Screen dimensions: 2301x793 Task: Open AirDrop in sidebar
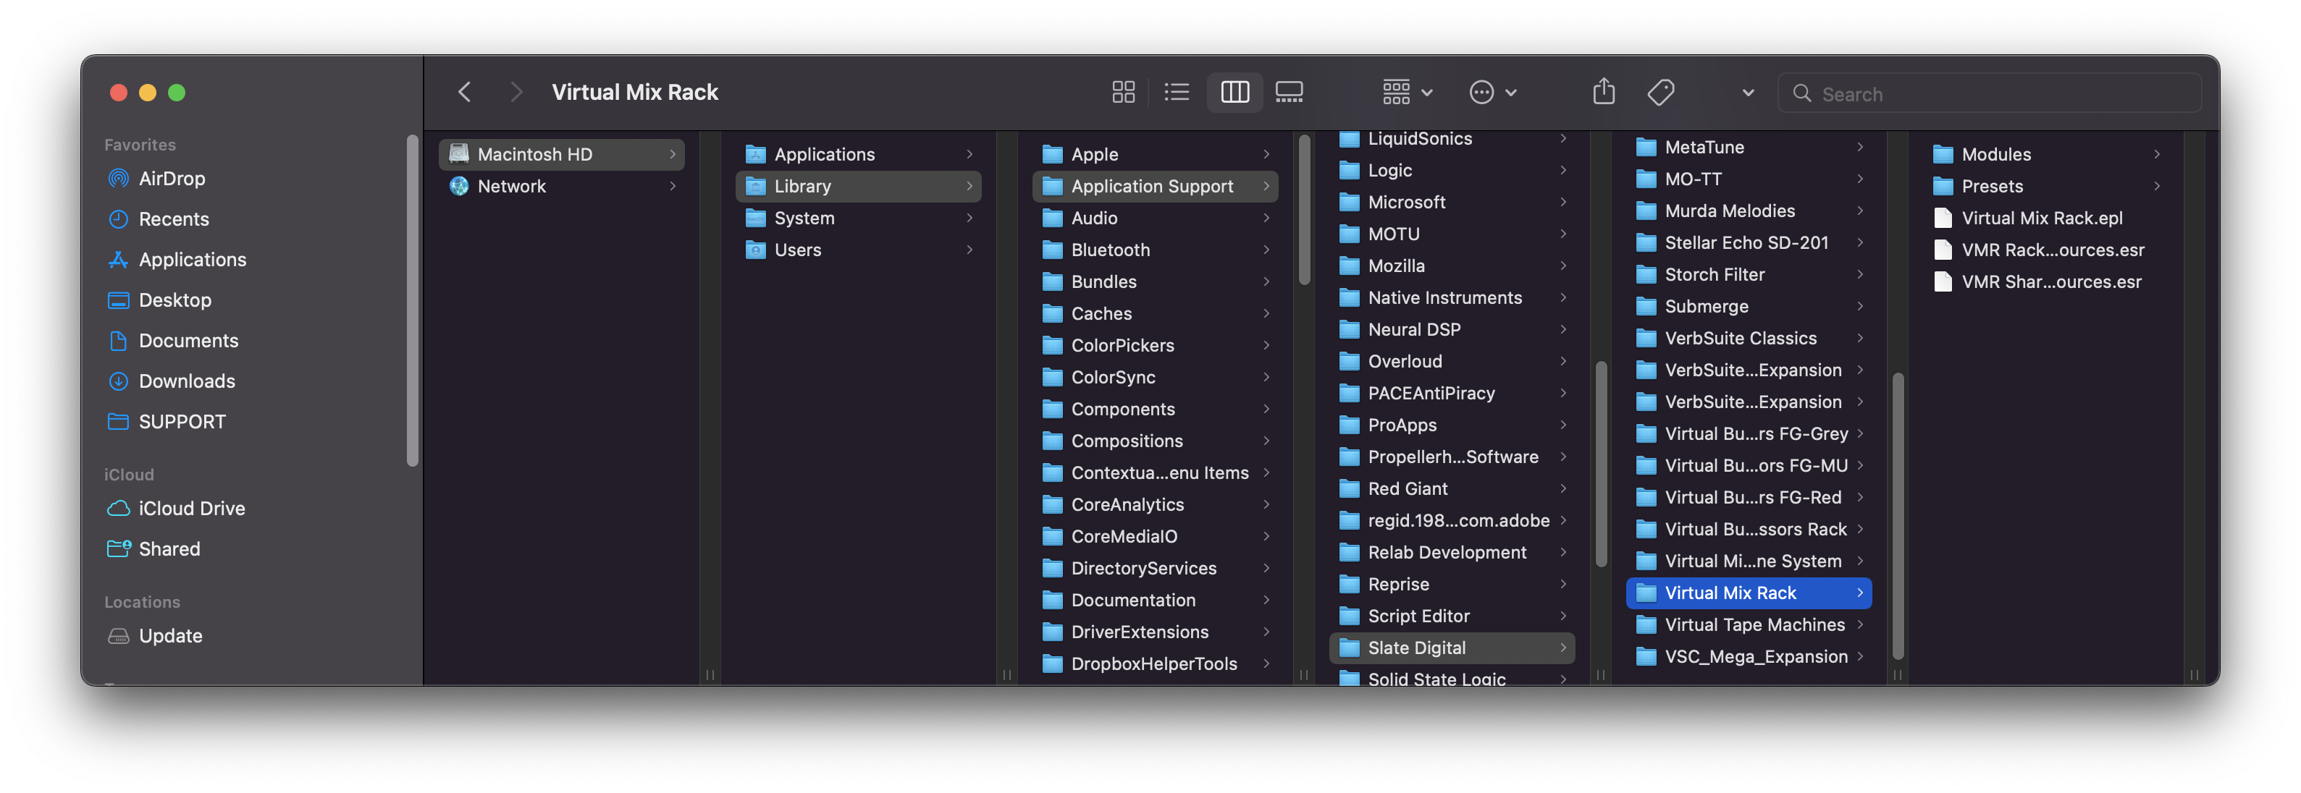coord(172,179)
